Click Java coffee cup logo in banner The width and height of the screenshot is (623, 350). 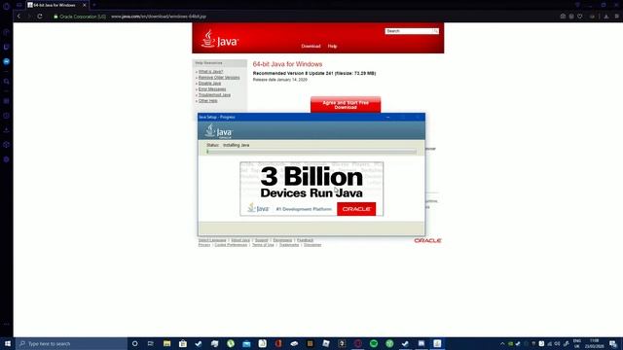219,39
